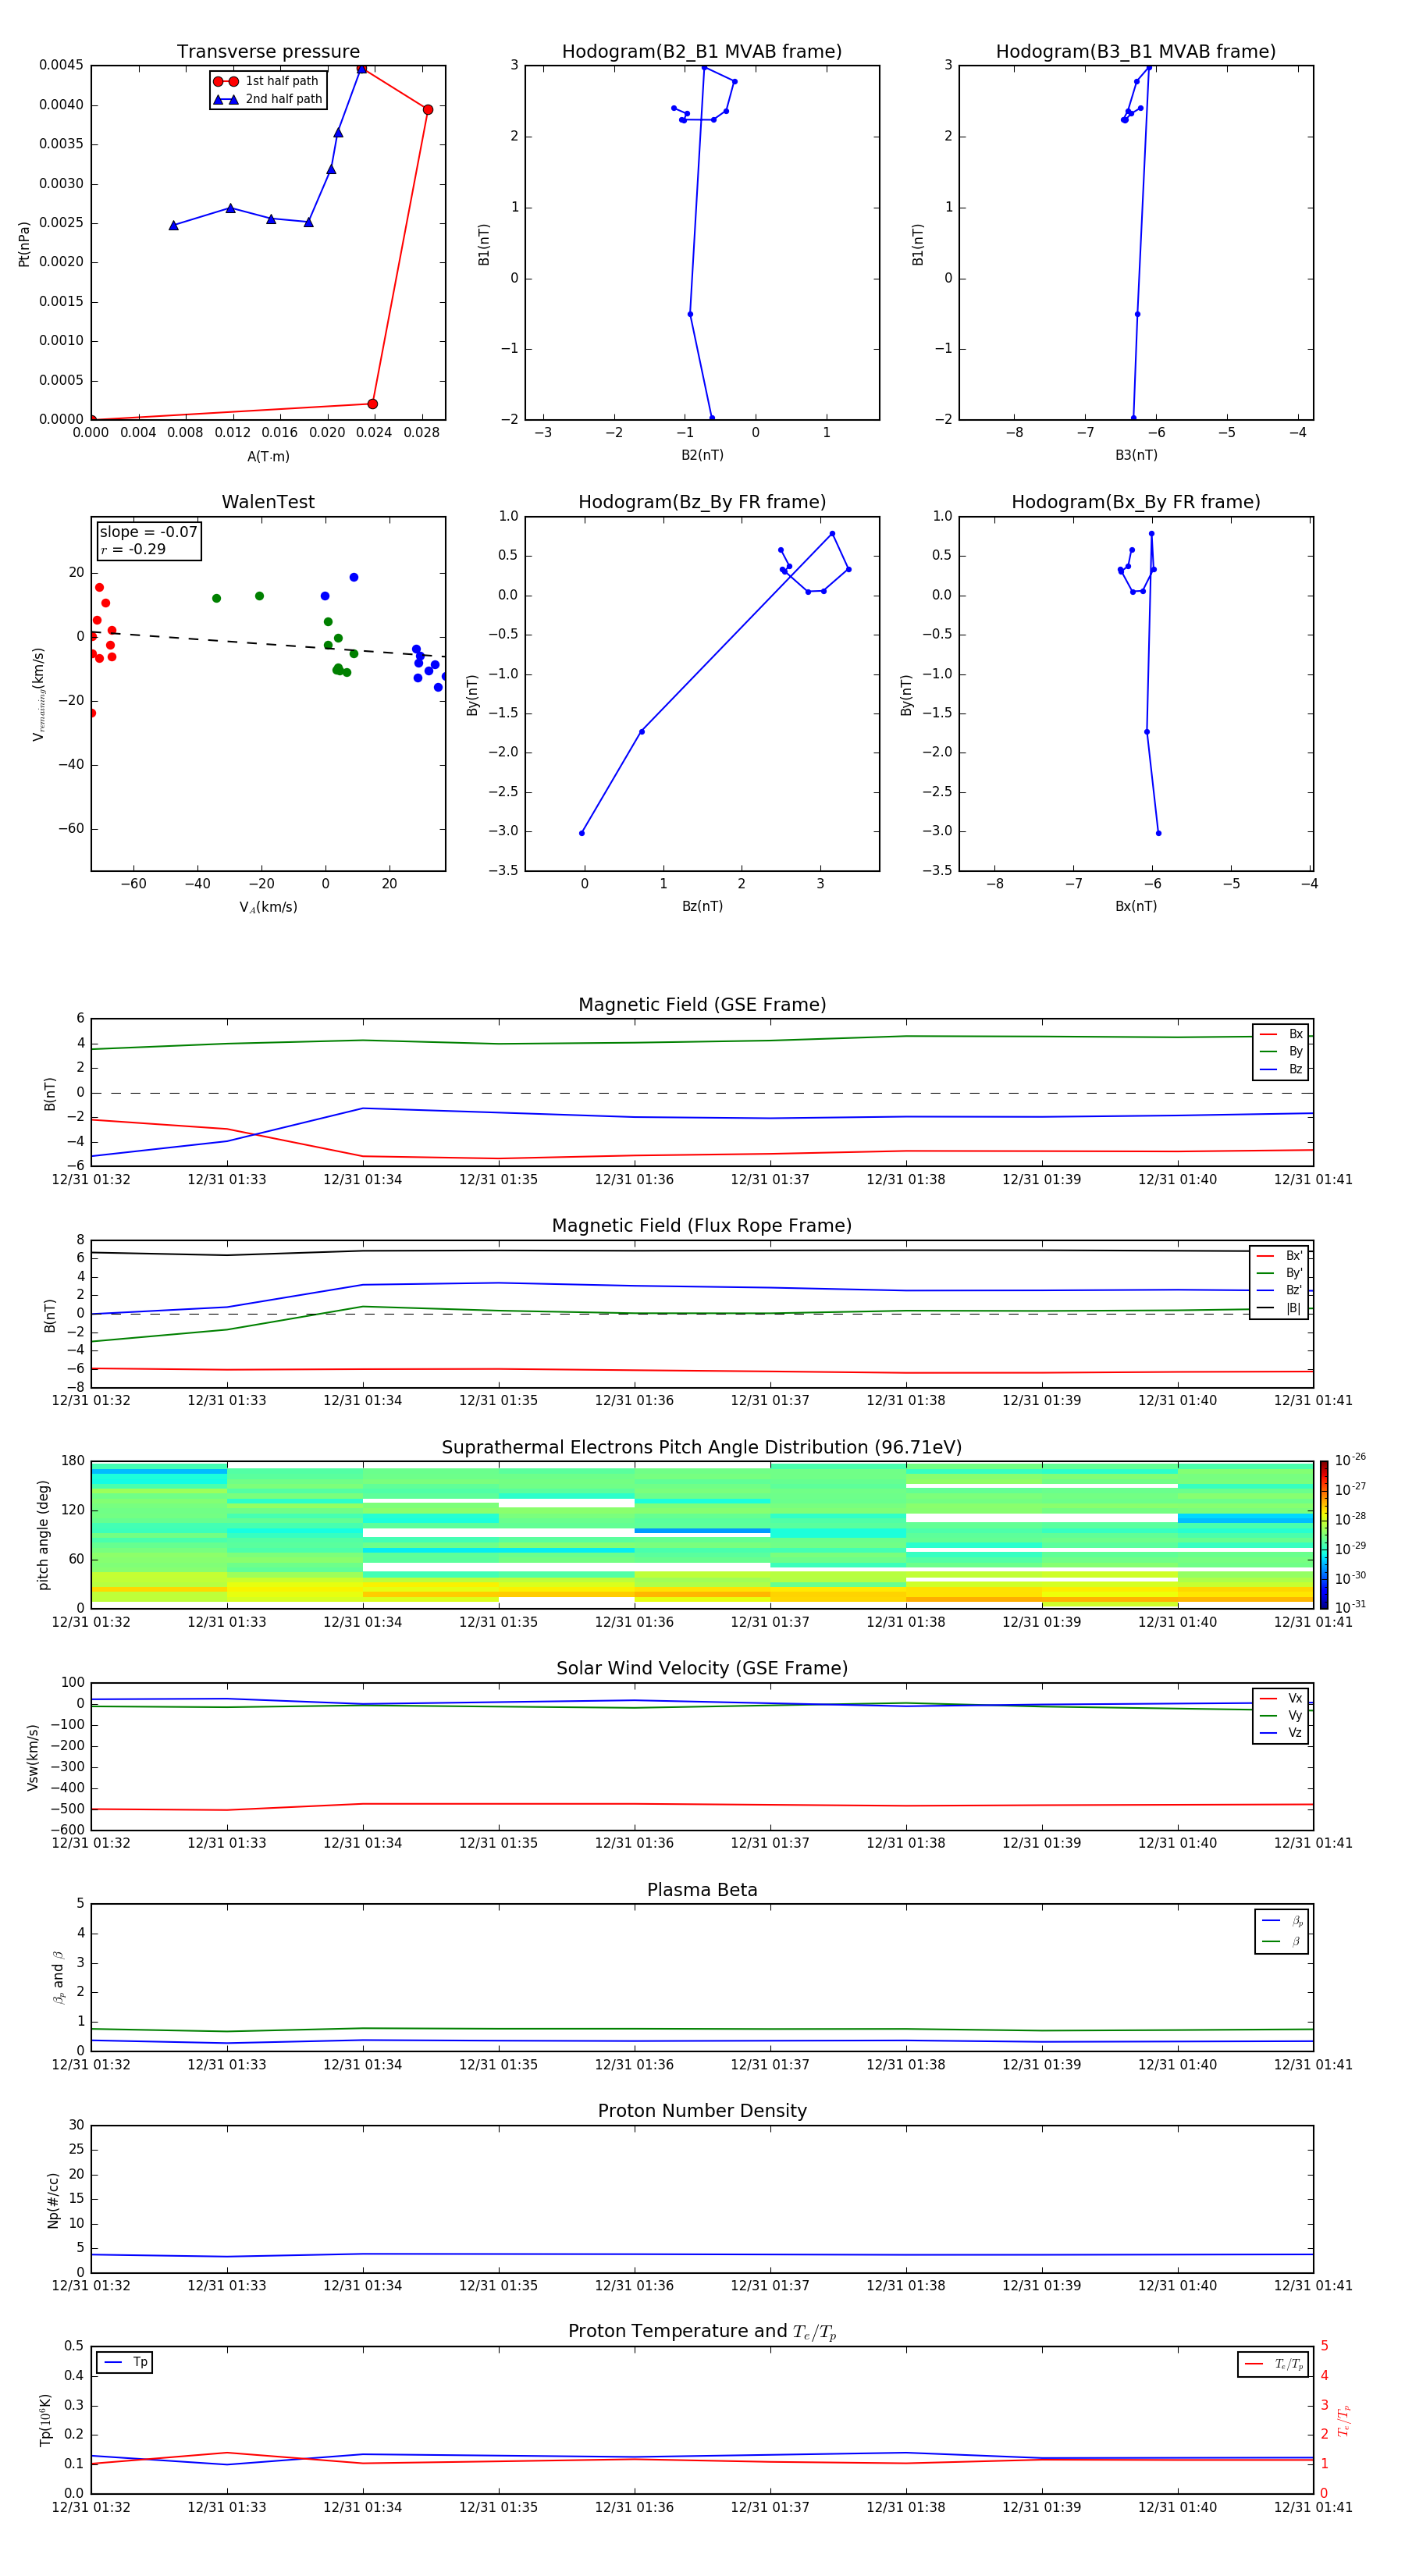Click the "10^-26" color bar tick label
Viewport: 1405px width, 2576px height.
1350,1460
